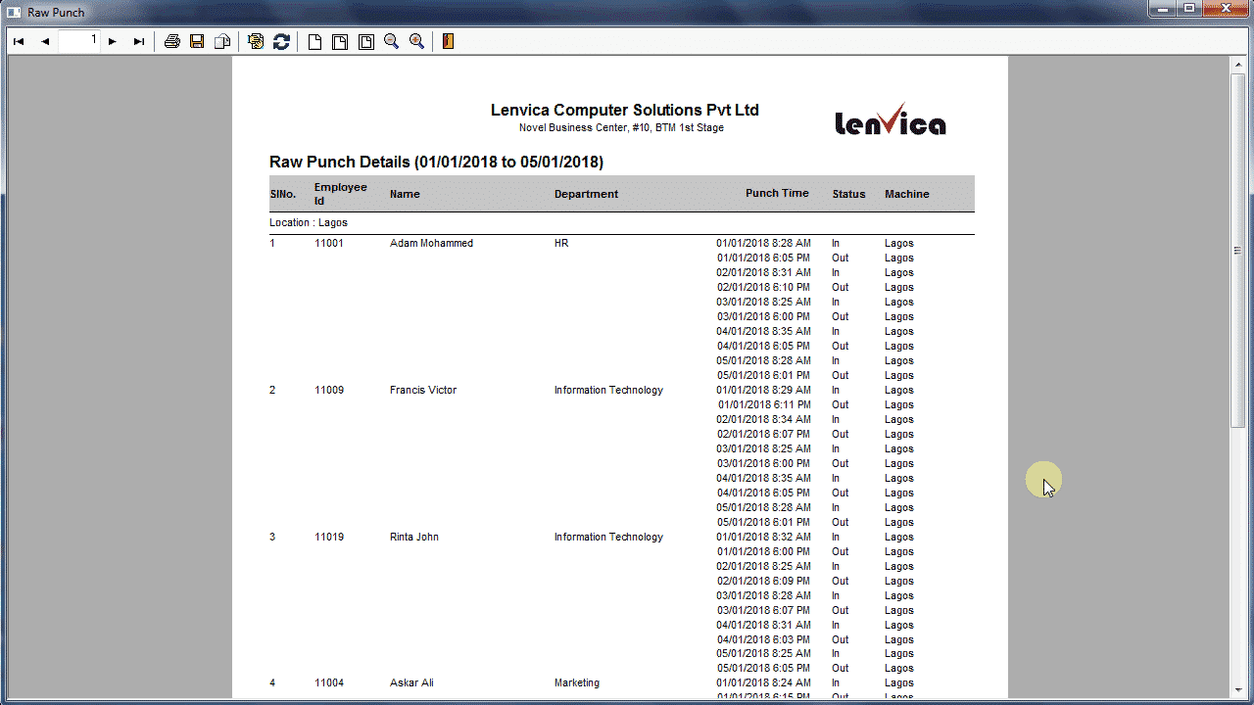The height and width of the screenshot is (705, 1254).
Task: Click the 'Name' column header
Action: (x=405, y=194)
